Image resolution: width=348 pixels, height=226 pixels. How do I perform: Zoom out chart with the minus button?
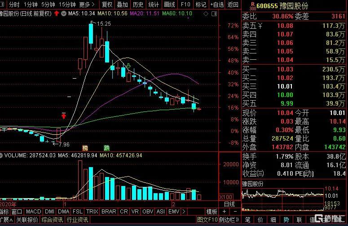coord(235,212)
